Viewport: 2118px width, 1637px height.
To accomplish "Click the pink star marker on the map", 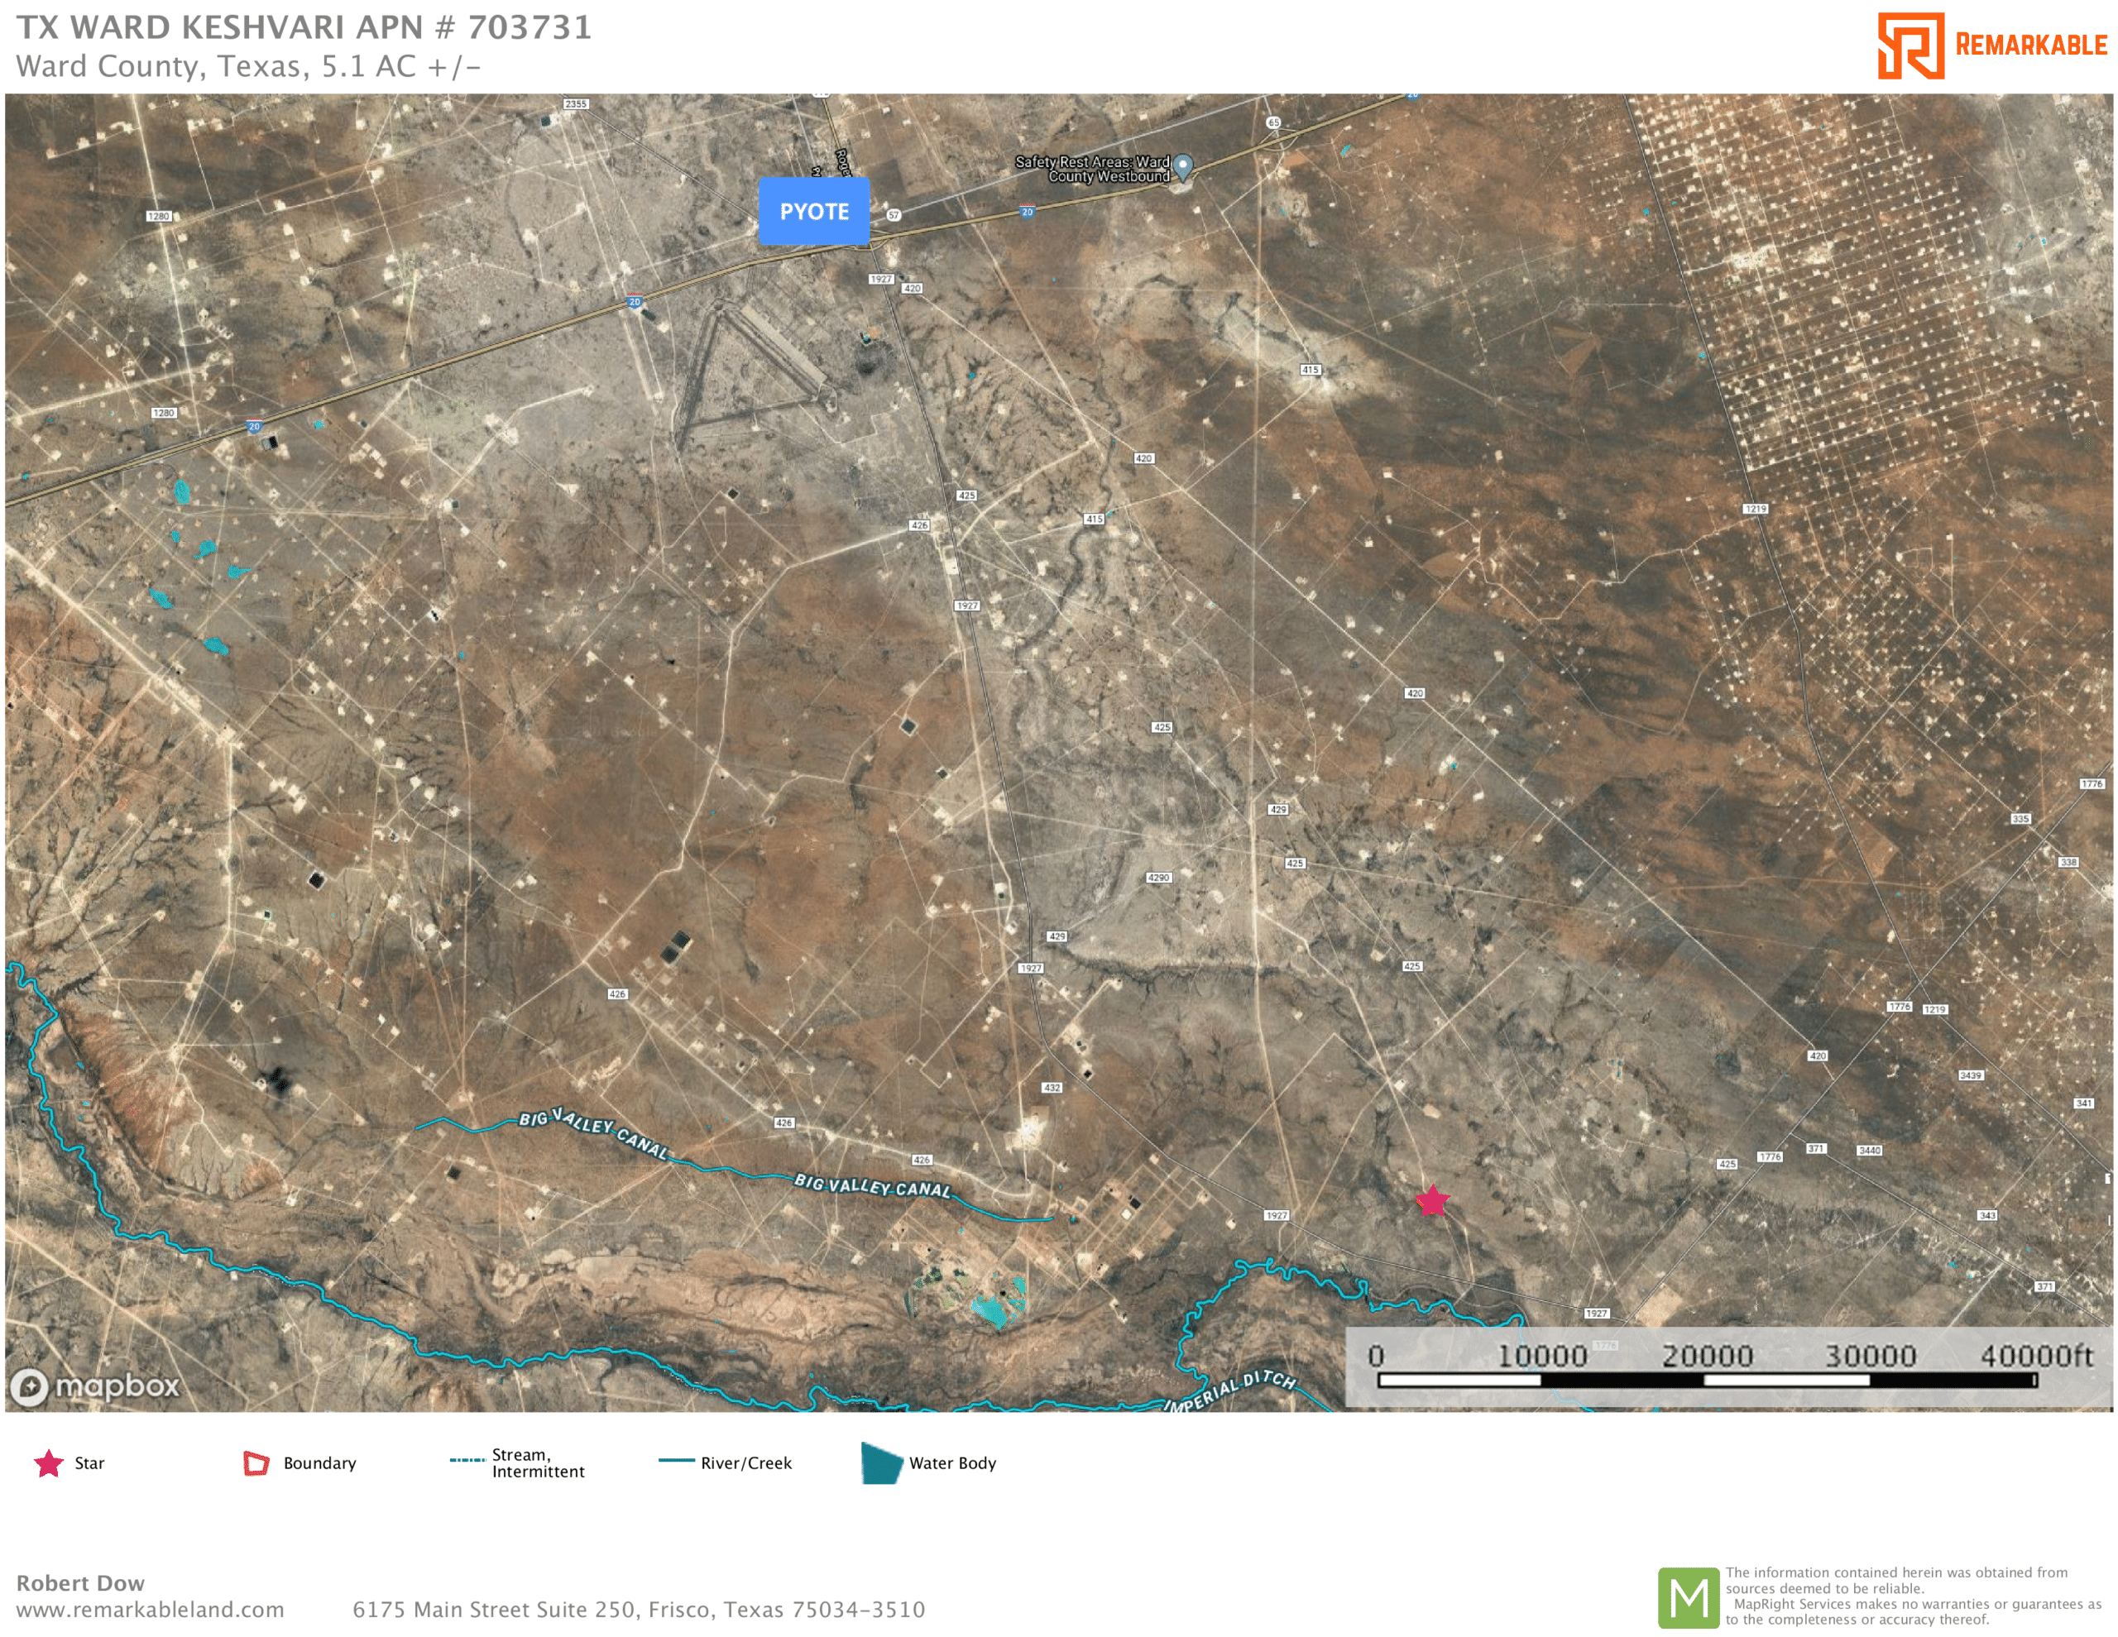I will point(1431,1200).
